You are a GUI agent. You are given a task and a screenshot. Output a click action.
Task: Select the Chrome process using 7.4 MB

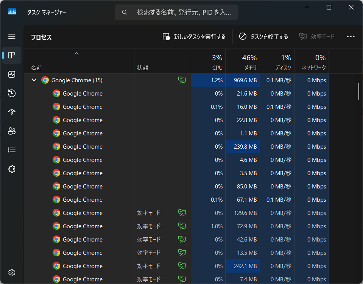point(176,279)
